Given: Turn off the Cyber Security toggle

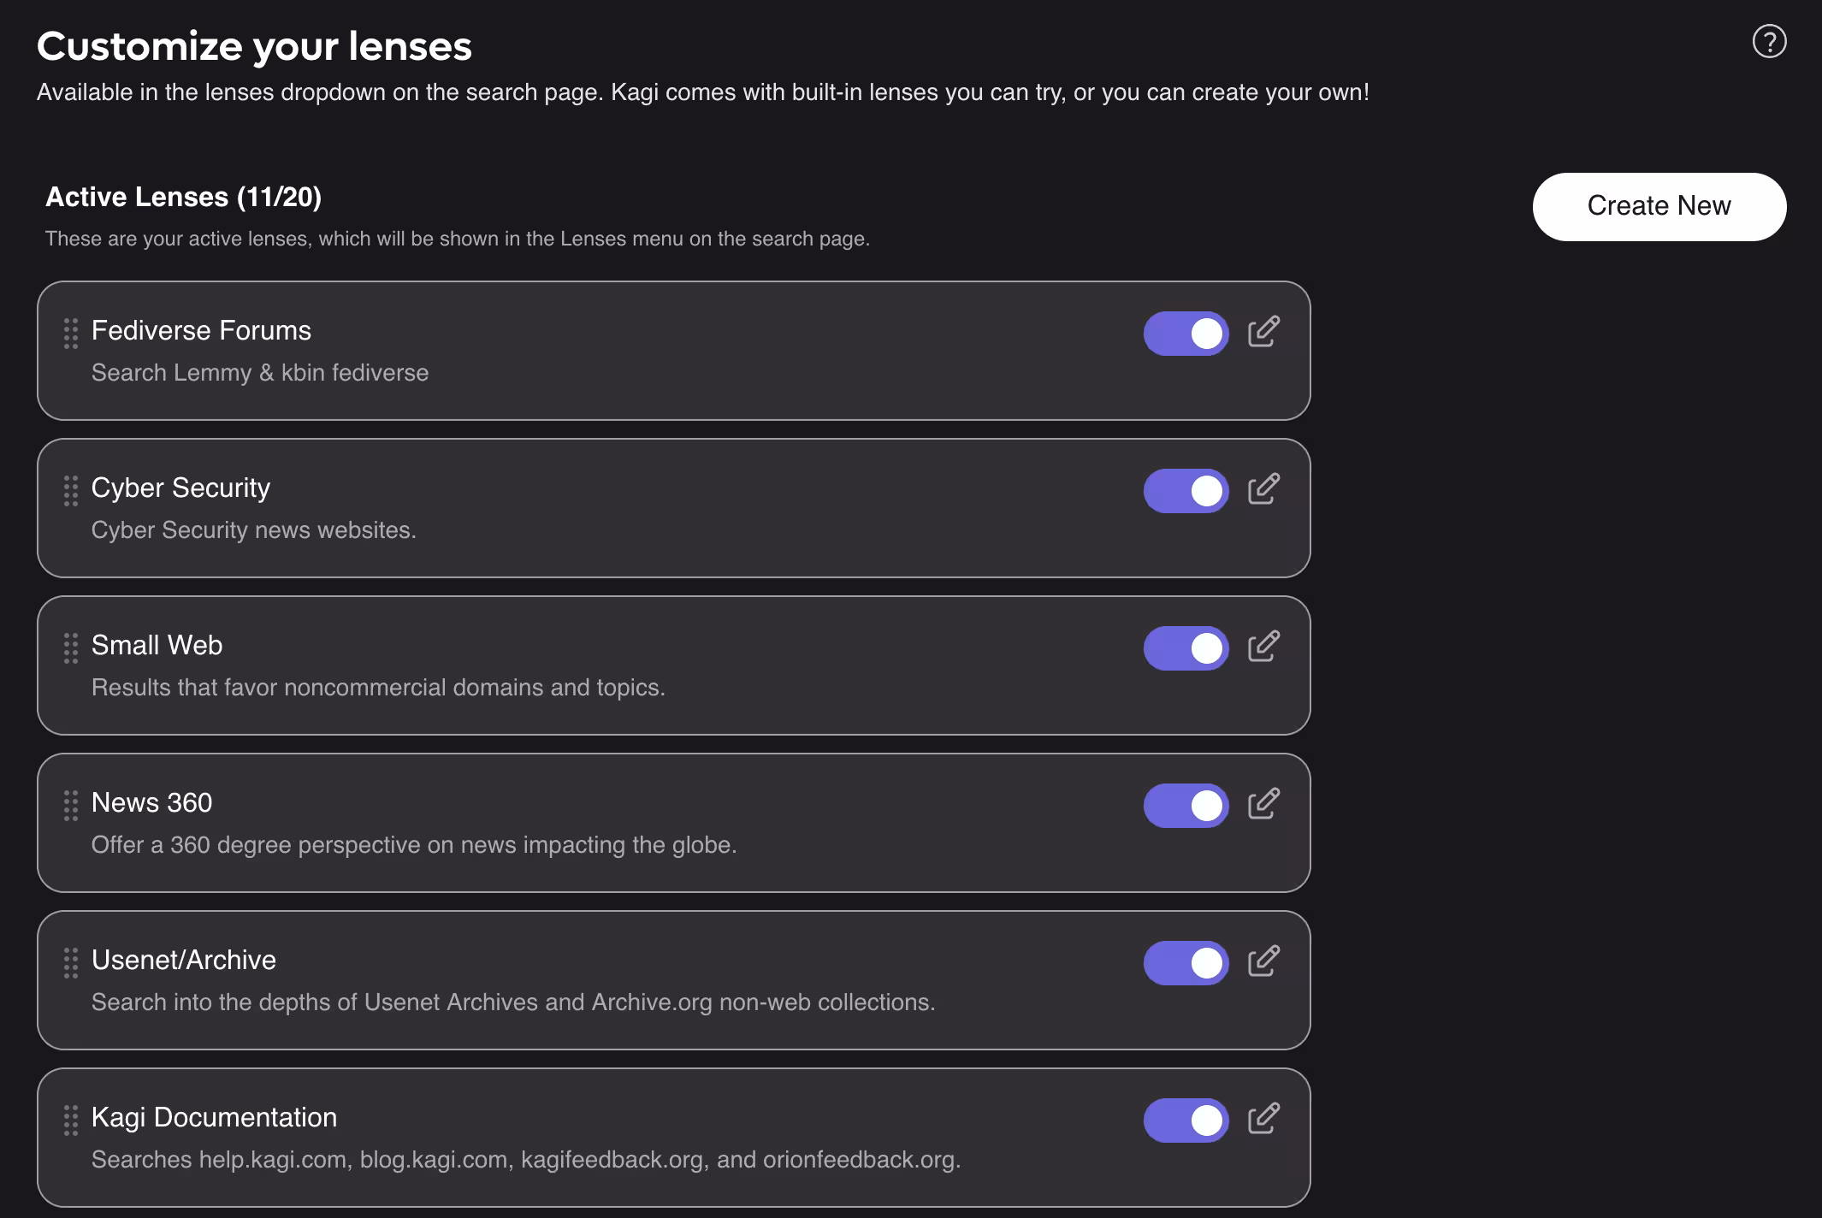Looking at the screenshot, I should click(x=1186, y=491).
